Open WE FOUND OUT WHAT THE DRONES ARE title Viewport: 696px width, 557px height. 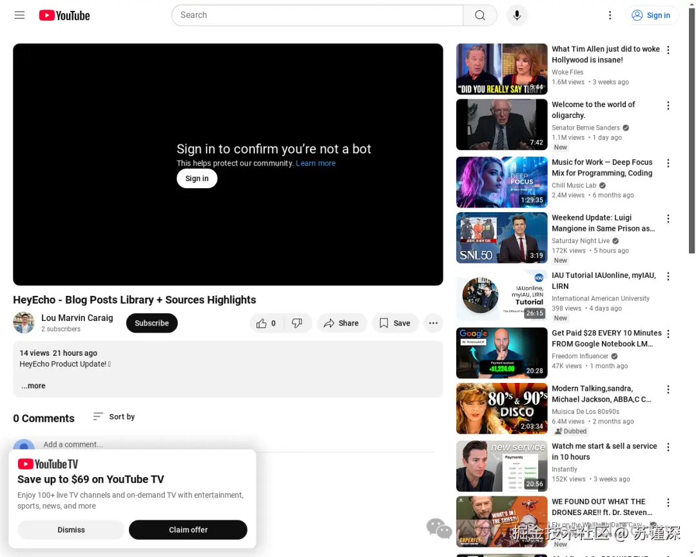(x=602, y=507)
